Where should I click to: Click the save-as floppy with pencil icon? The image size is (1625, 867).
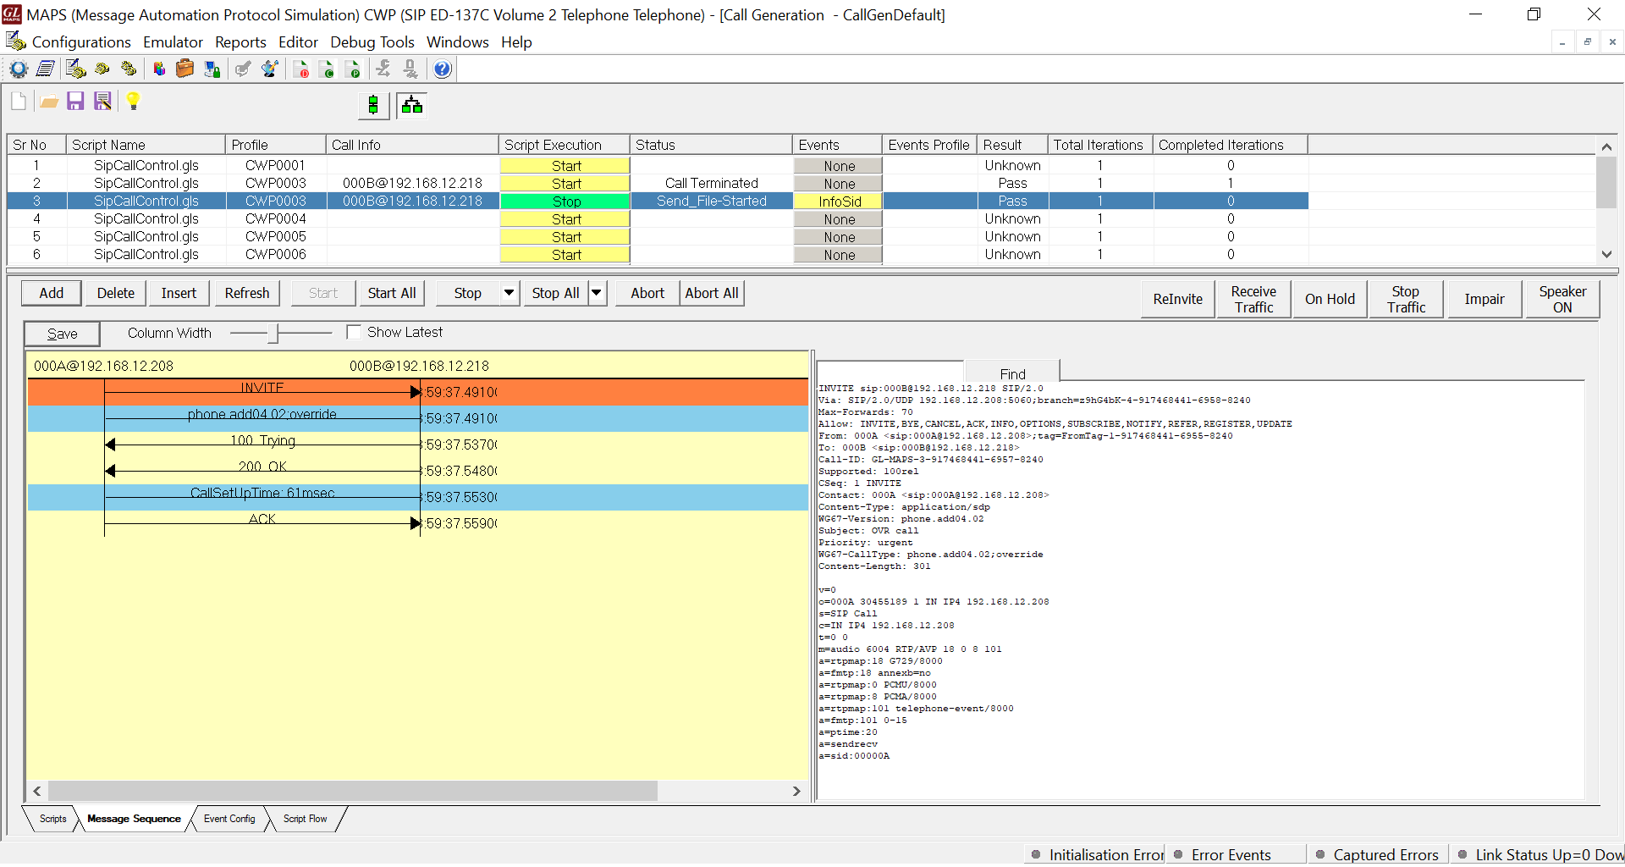click(x=102, y=102)
